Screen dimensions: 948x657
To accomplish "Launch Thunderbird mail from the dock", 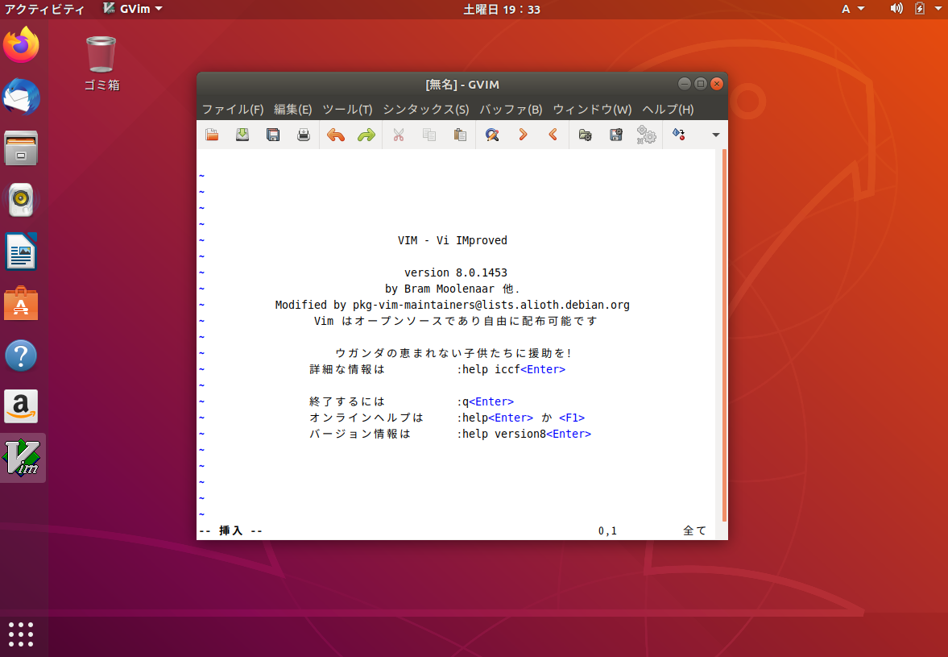I will (21, 97).
